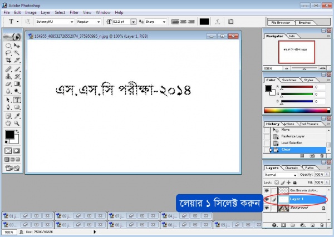Select the History Brush tool
334x237 pixels.
point(17,76)
